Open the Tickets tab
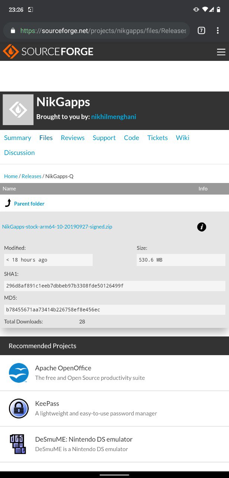The width and height of the screenshot is (229, 478). tap(158, 138)
